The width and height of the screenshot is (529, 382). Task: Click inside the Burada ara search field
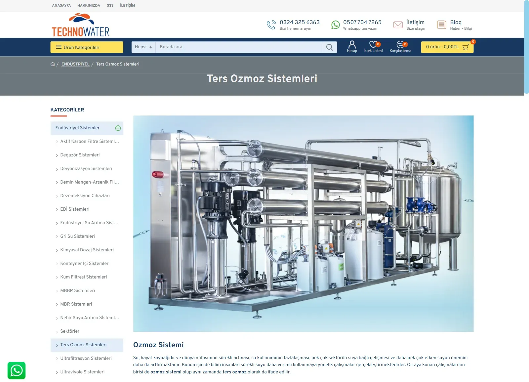point(239,47)
